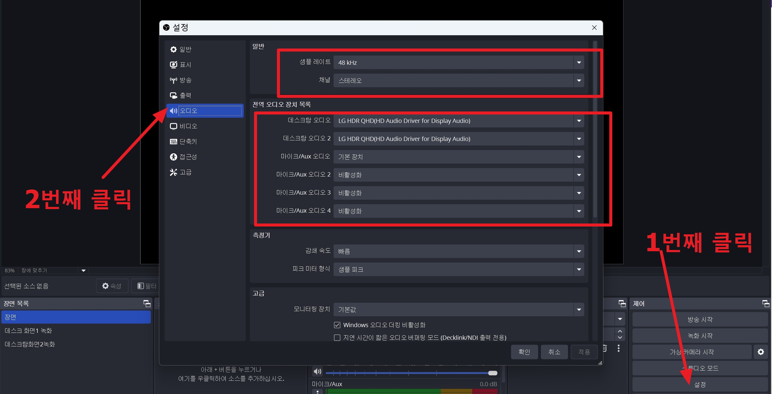Viewport: 772px width, 394px height.
Task: Adjust the audio mixer volume slider
Action: pos(492,373)
